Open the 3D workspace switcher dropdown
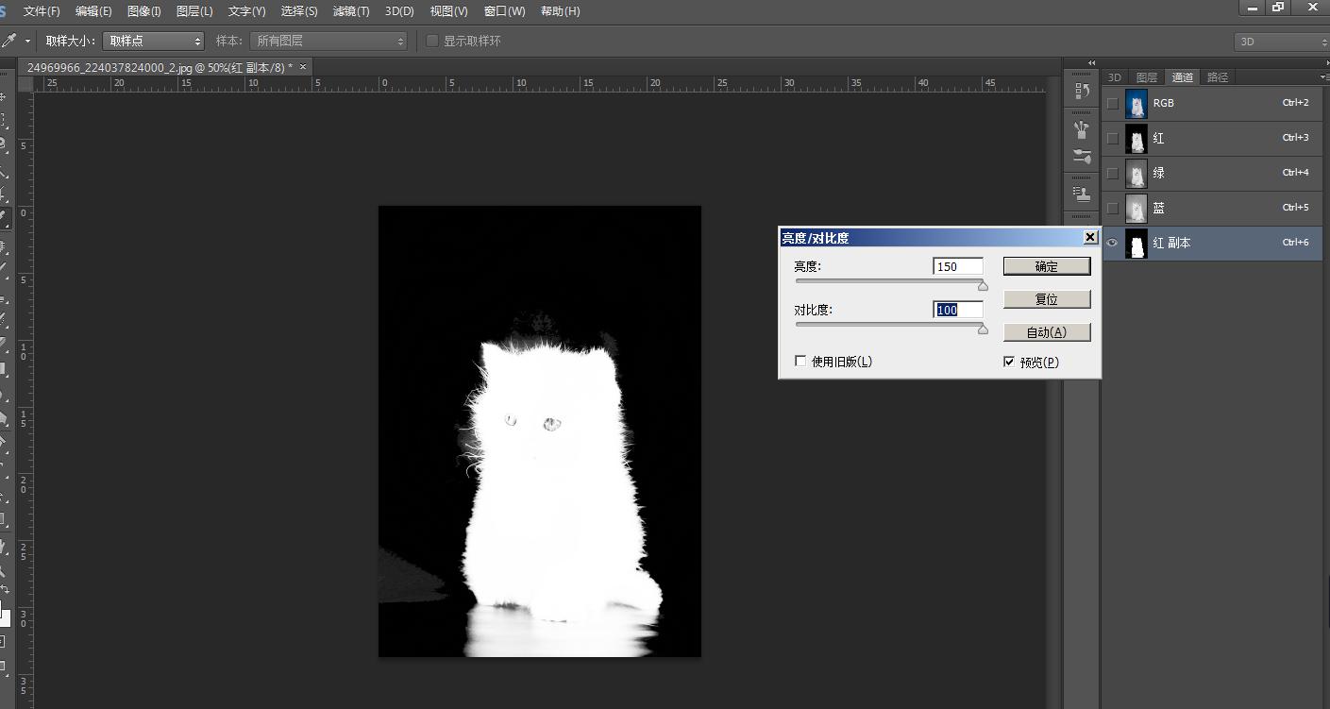The height and width of the screenshot is (709, 1330). pos(1282,42)
